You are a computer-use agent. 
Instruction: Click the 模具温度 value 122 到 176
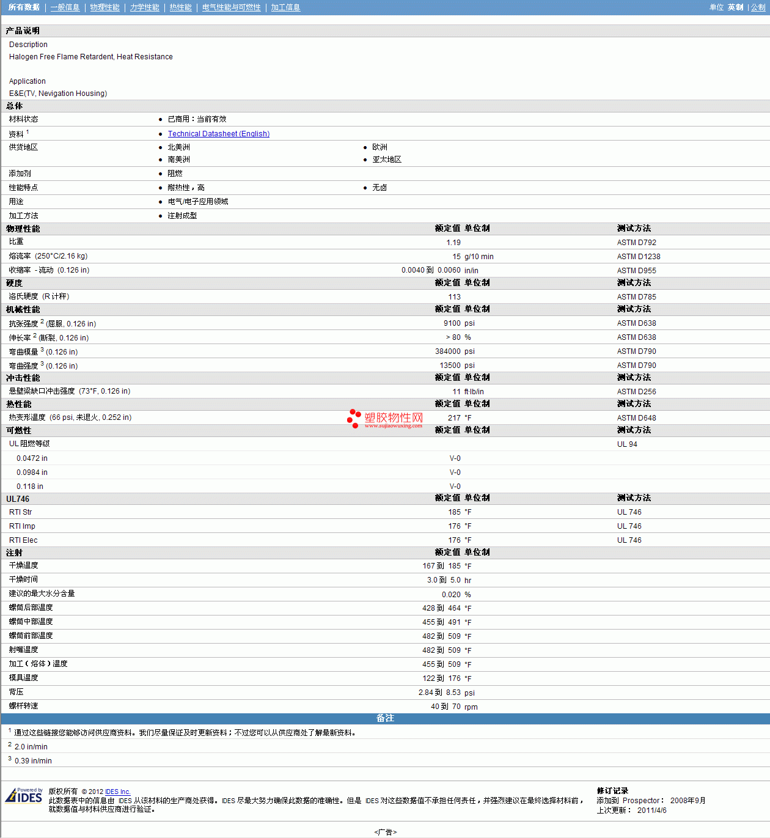click(442, 678)
